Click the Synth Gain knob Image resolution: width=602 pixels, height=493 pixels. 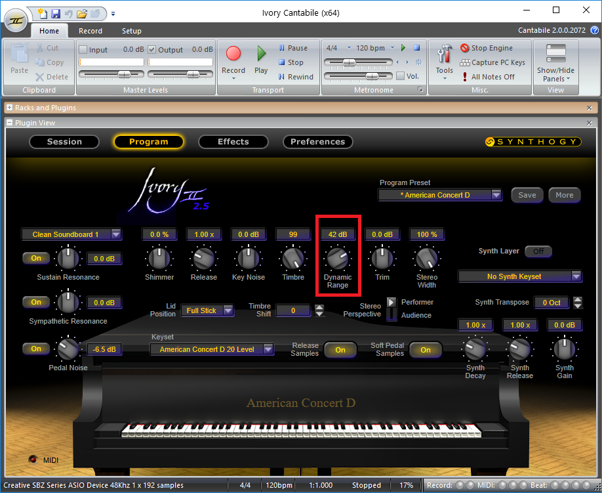tap(565, 349)
